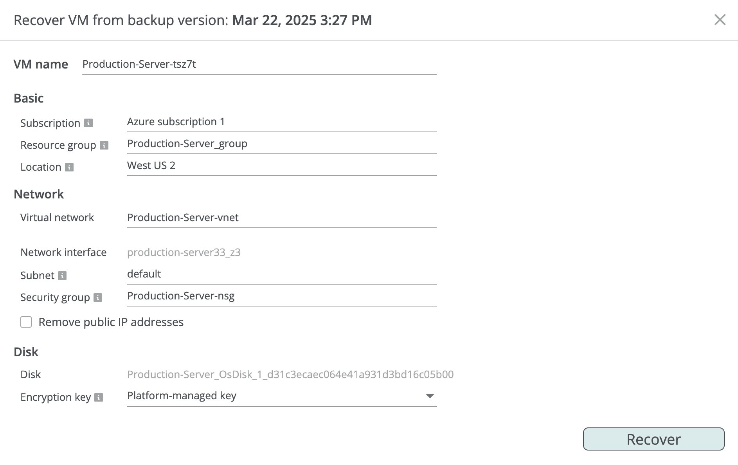Viewport: 738px width, 465px height.
Task: Click the Resource group info icon
Action: click(104, 145)
